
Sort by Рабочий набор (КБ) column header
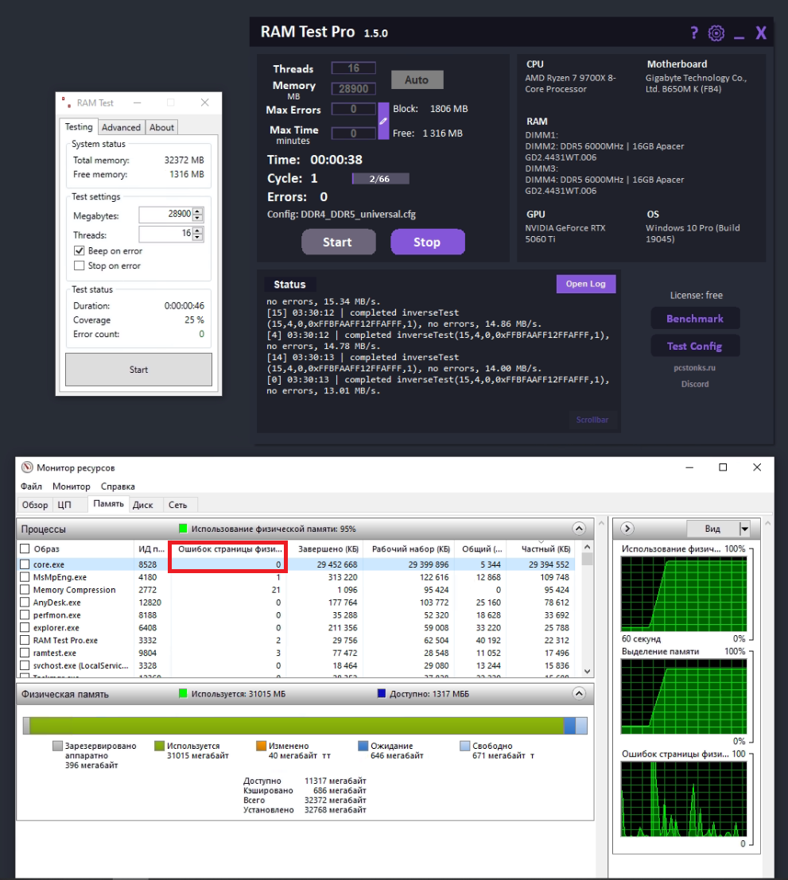pos(410,549)
